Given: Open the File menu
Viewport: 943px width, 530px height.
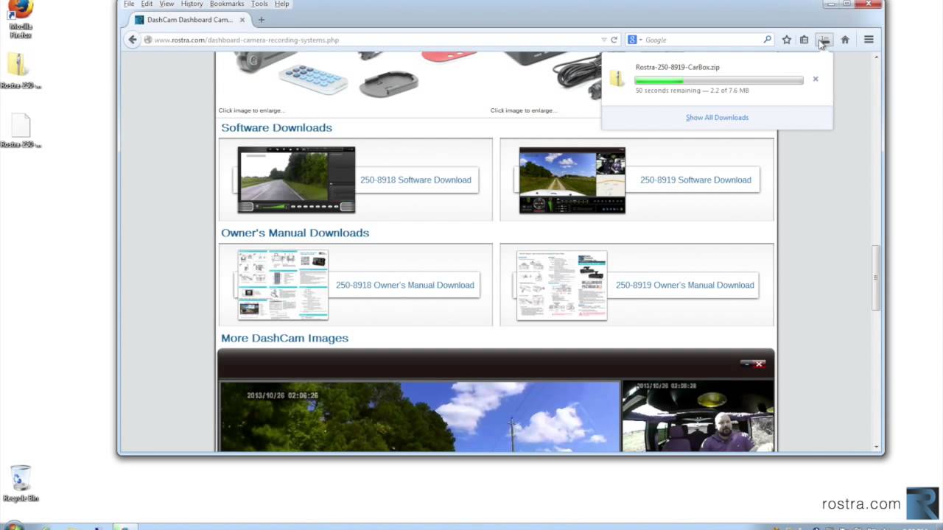Looking at the screenshot, I should coord(129,4).
